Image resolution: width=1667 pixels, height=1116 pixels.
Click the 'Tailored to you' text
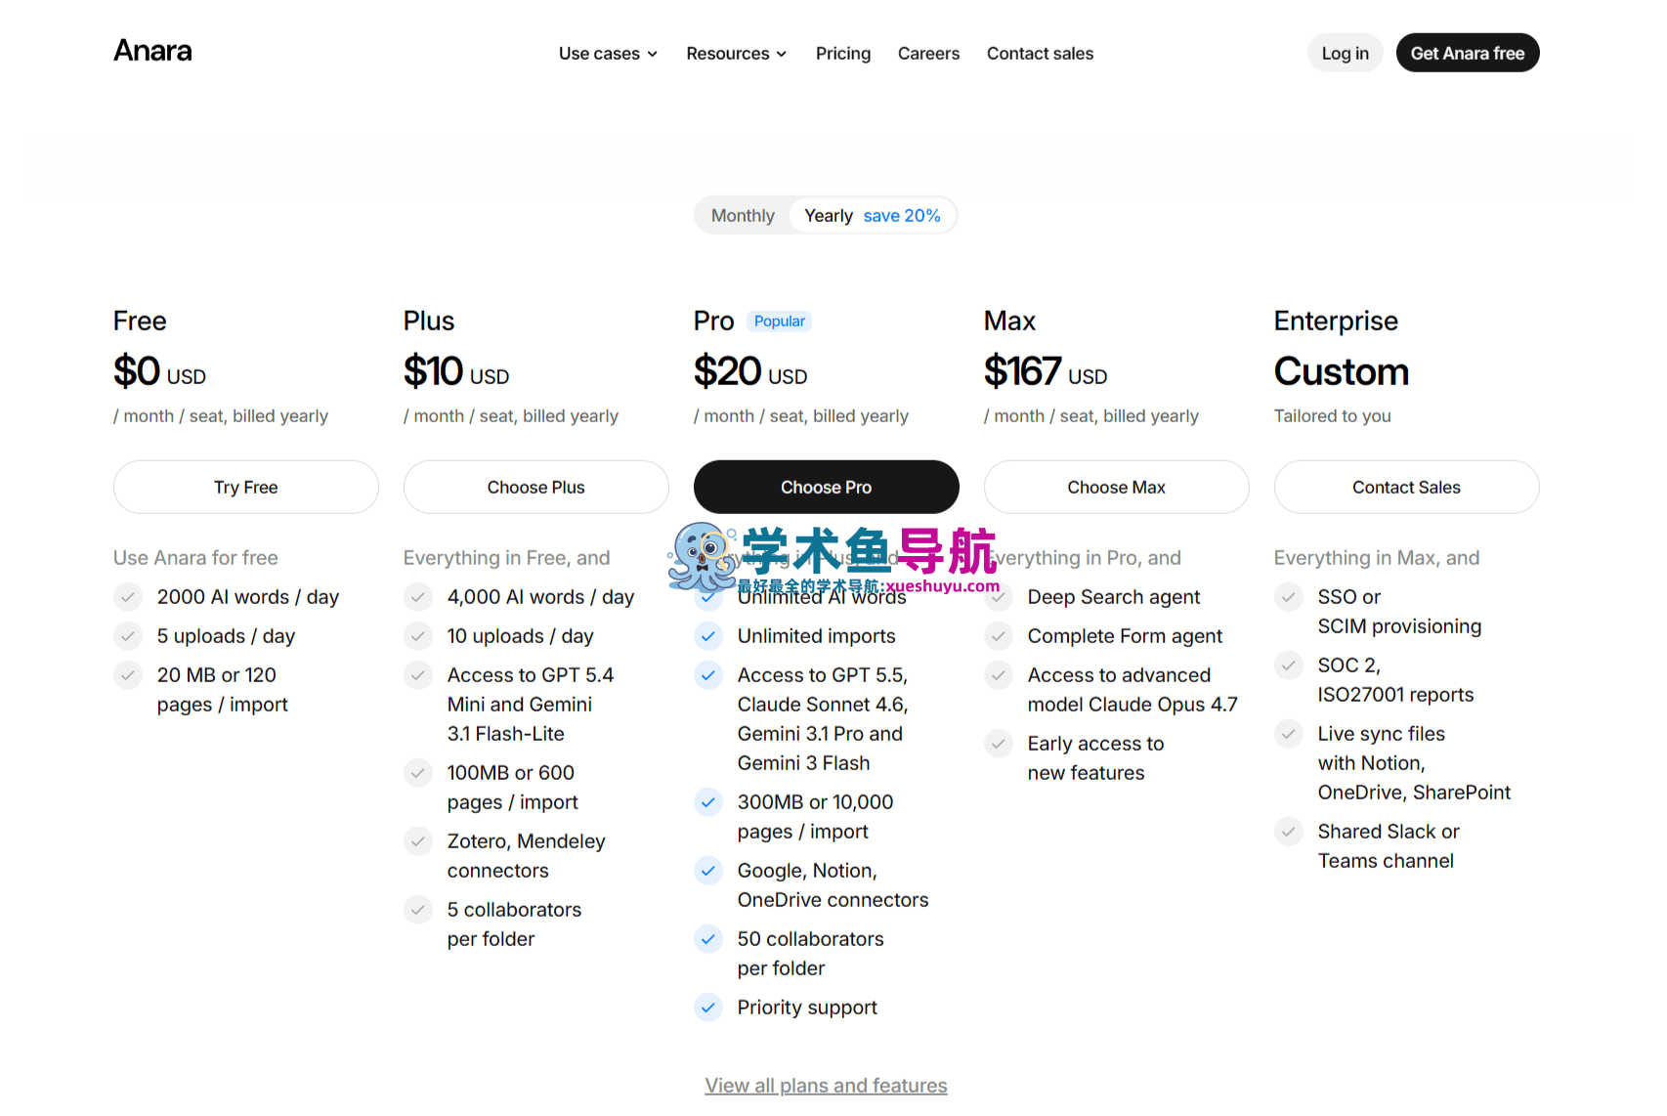1333,416
